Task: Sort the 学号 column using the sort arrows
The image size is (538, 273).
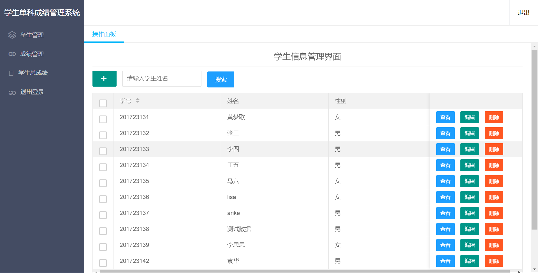Action: tap(138, 100)
